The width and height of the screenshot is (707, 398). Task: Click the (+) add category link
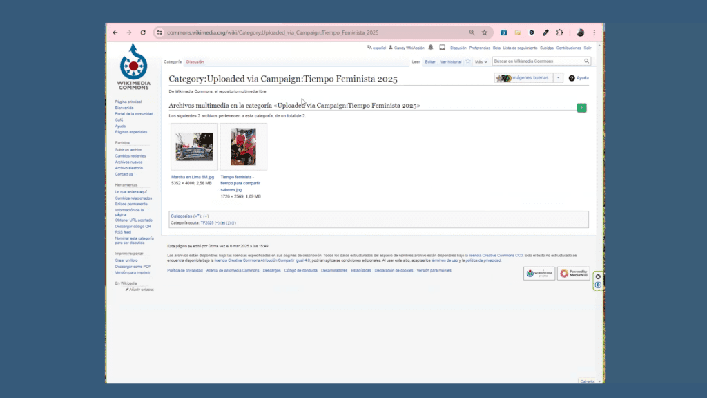pyautogui.click(x=206, y=216)
